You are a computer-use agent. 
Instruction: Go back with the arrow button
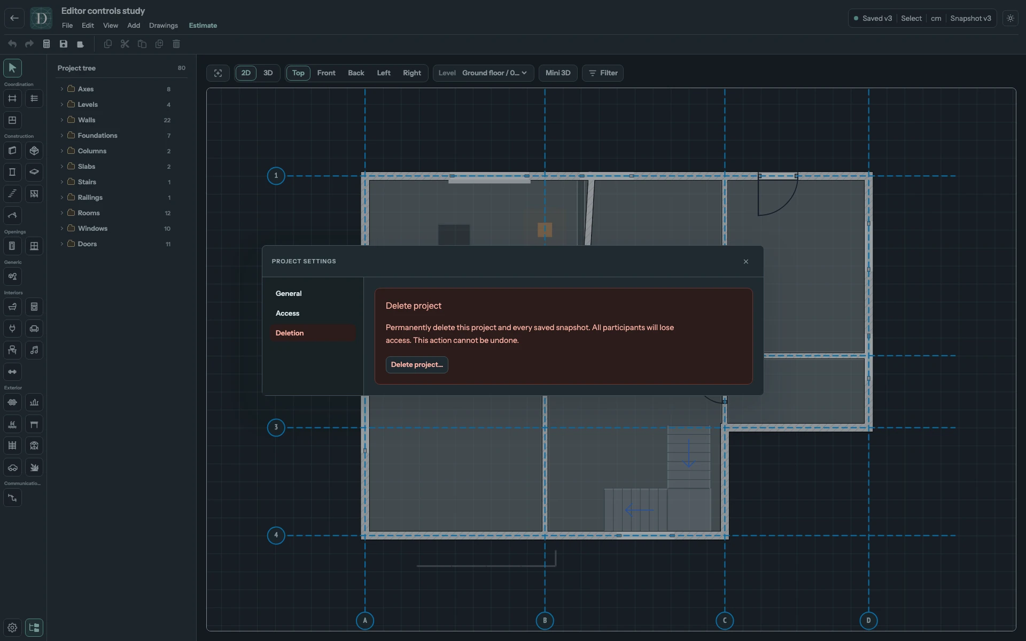click(x=14, y=18)
